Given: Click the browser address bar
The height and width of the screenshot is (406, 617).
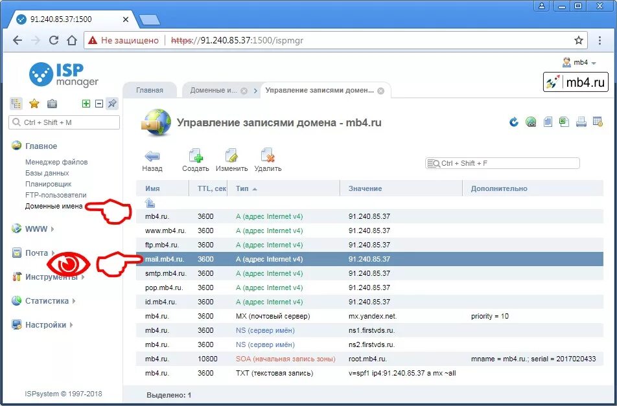Looking at the screenshot, I should tap(336, 40).
